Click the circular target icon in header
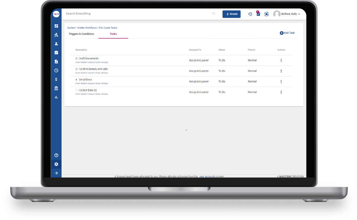357x220 pixels. (266, 14)
